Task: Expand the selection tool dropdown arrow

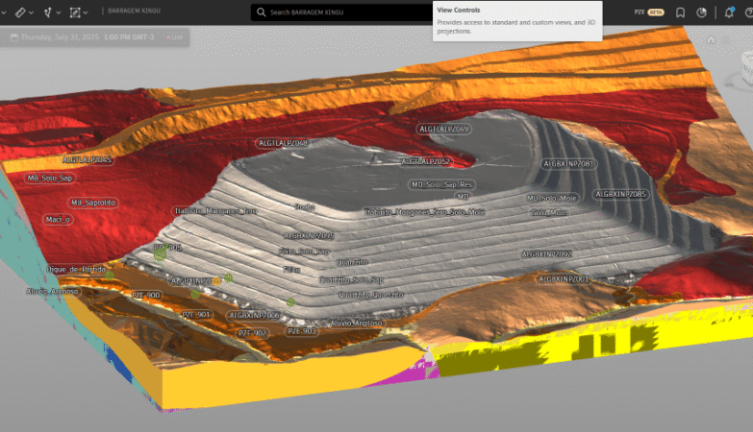Action: [x=88, y=12]
